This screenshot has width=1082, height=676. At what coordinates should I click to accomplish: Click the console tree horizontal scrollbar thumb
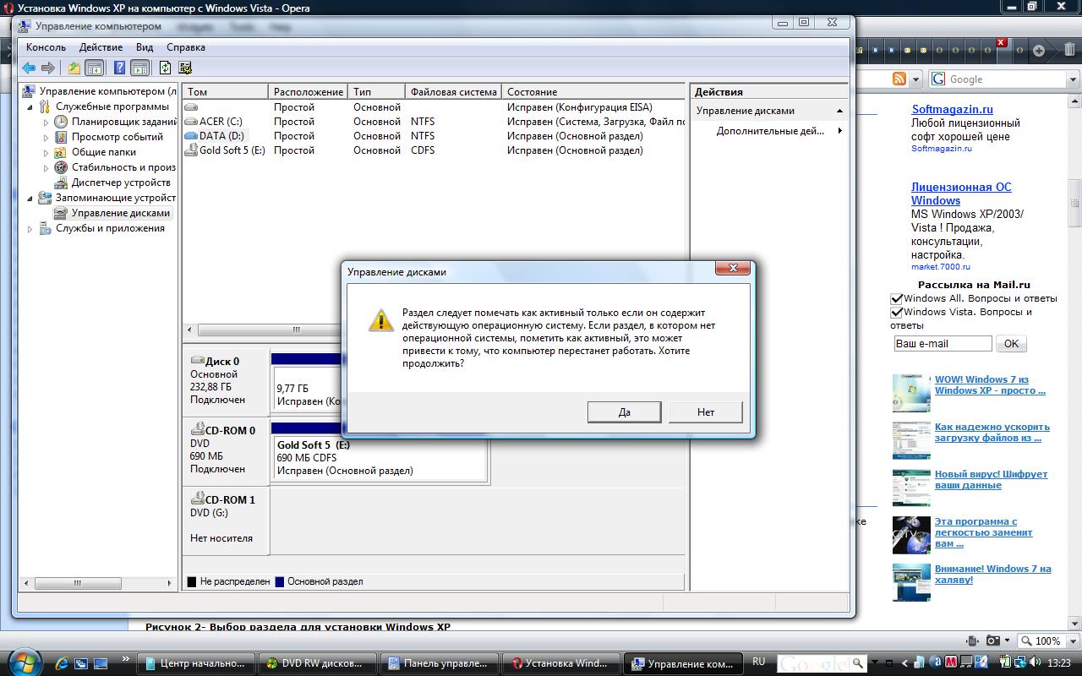click(78, 582)
